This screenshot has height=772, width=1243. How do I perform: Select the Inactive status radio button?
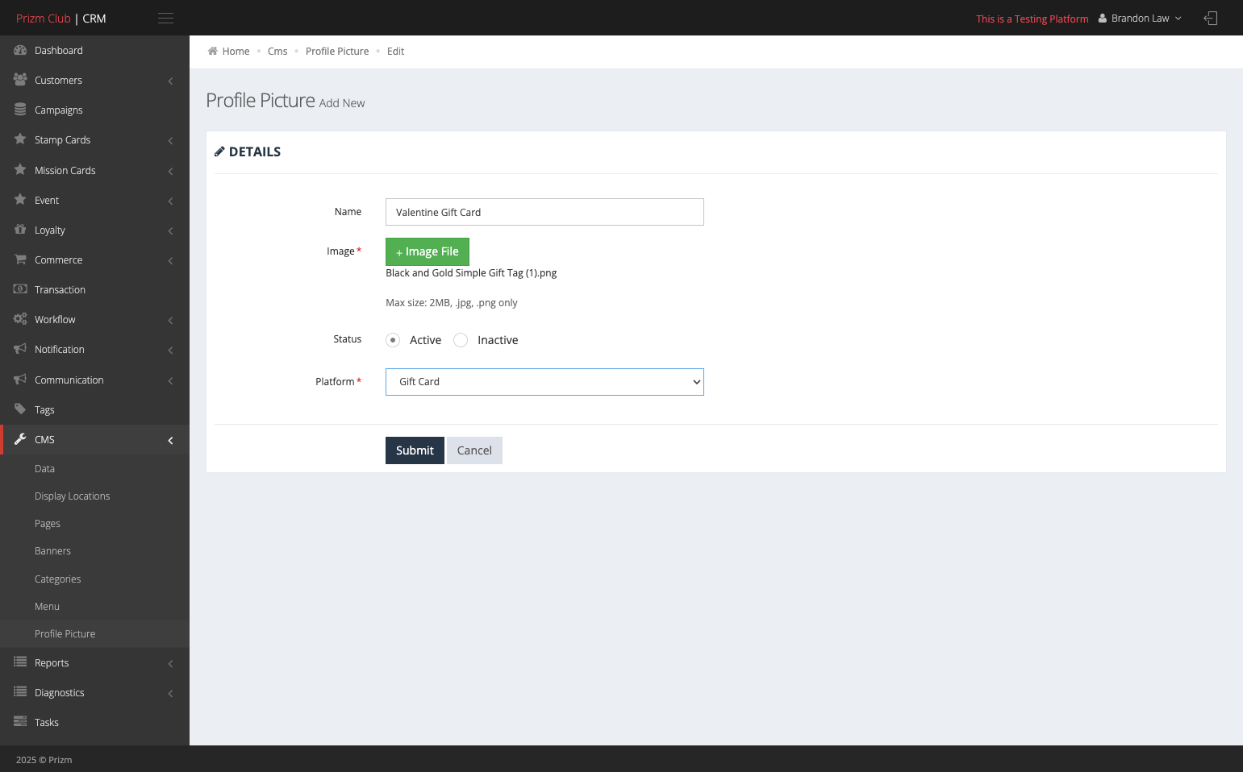461,340
